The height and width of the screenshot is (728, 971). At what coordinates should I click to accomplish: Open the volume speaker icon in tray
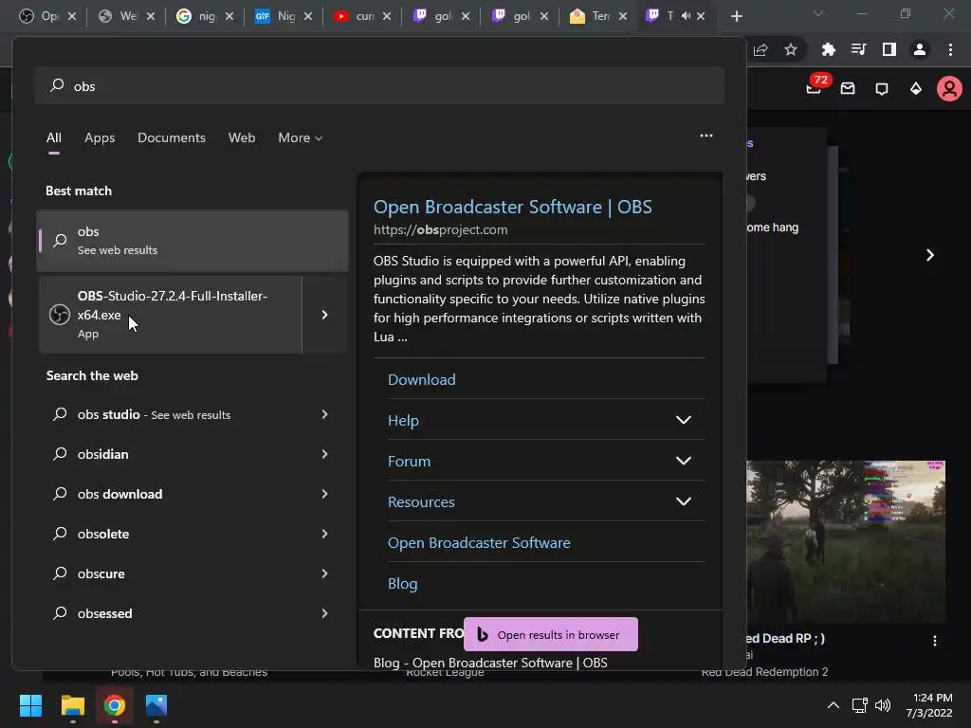tap(883, 705)
